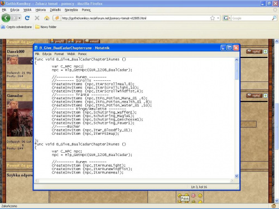Open Firefox Pomoc menu
The image size is (279, 209).
coord(86,10)
